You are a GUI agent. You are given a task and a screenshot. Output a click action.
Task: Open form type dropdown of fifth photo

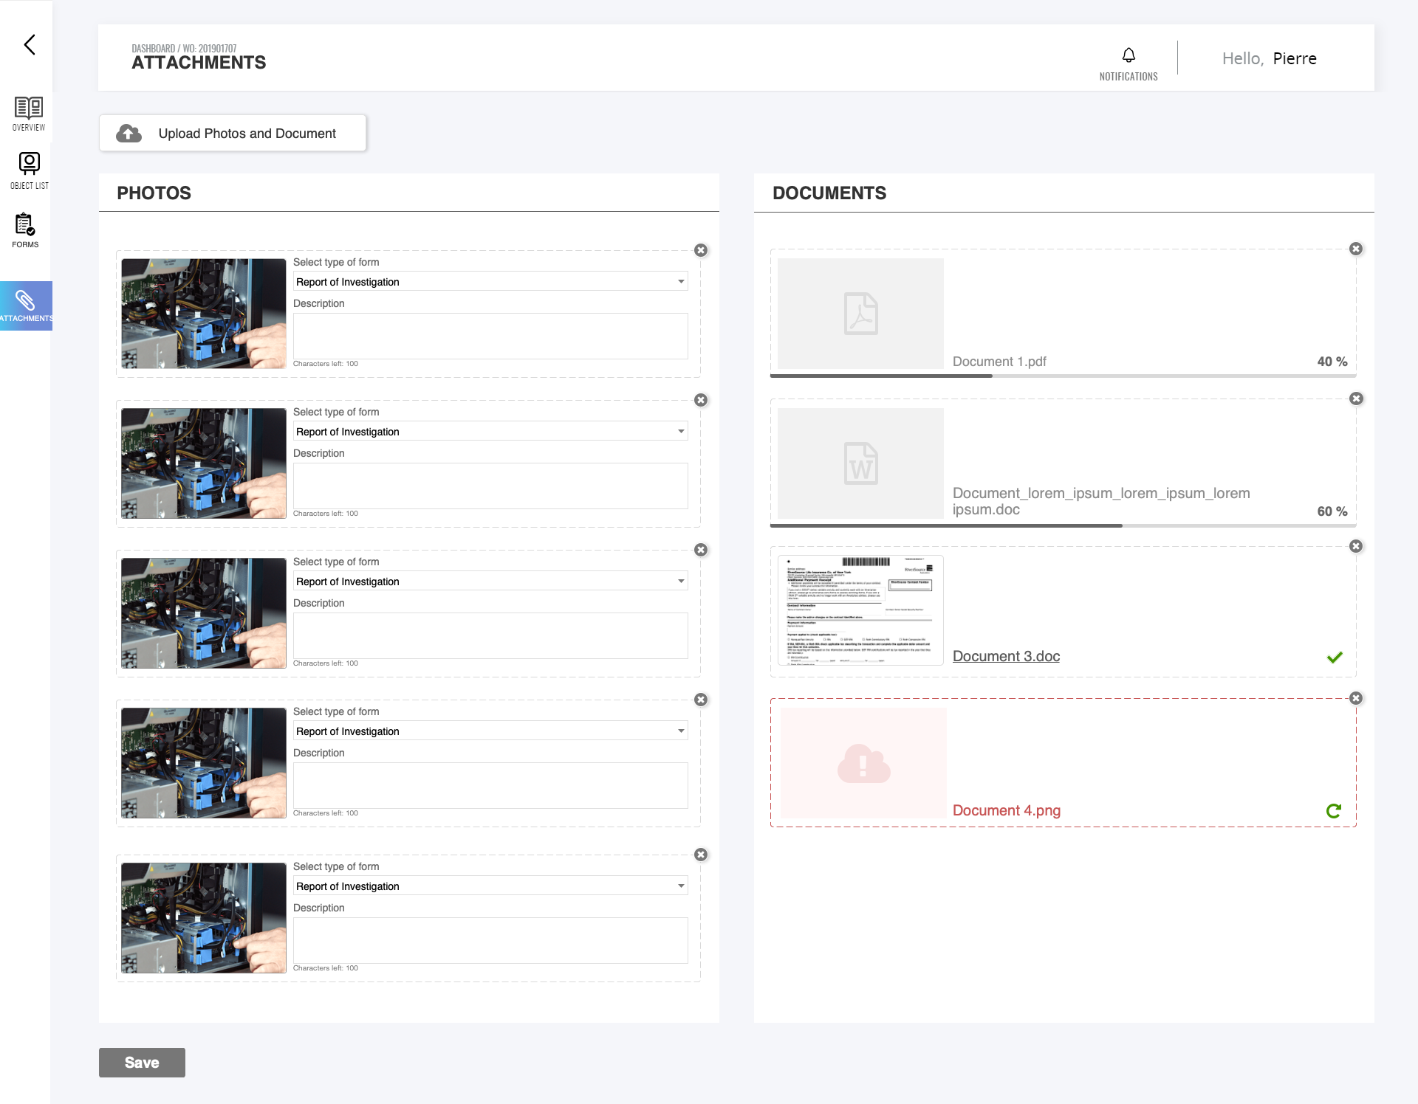[490, 886]
